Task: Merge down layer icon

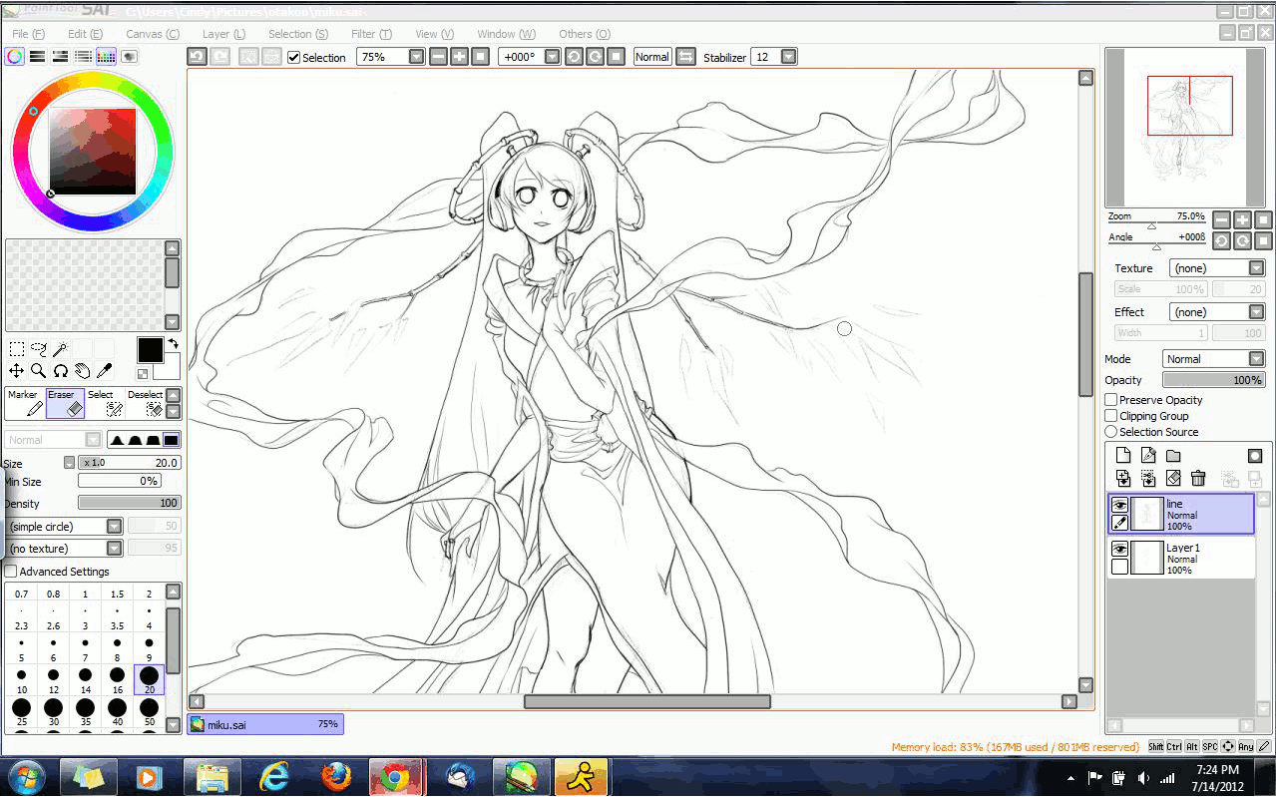Action: tap(1148, 479)
